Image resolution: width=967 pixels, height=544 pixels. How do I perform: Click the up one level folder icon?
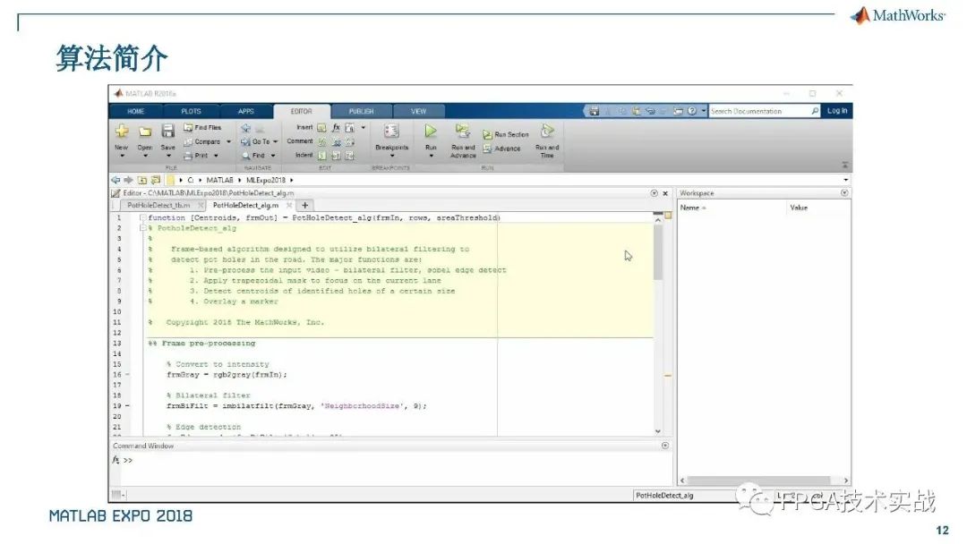[141, 180]
